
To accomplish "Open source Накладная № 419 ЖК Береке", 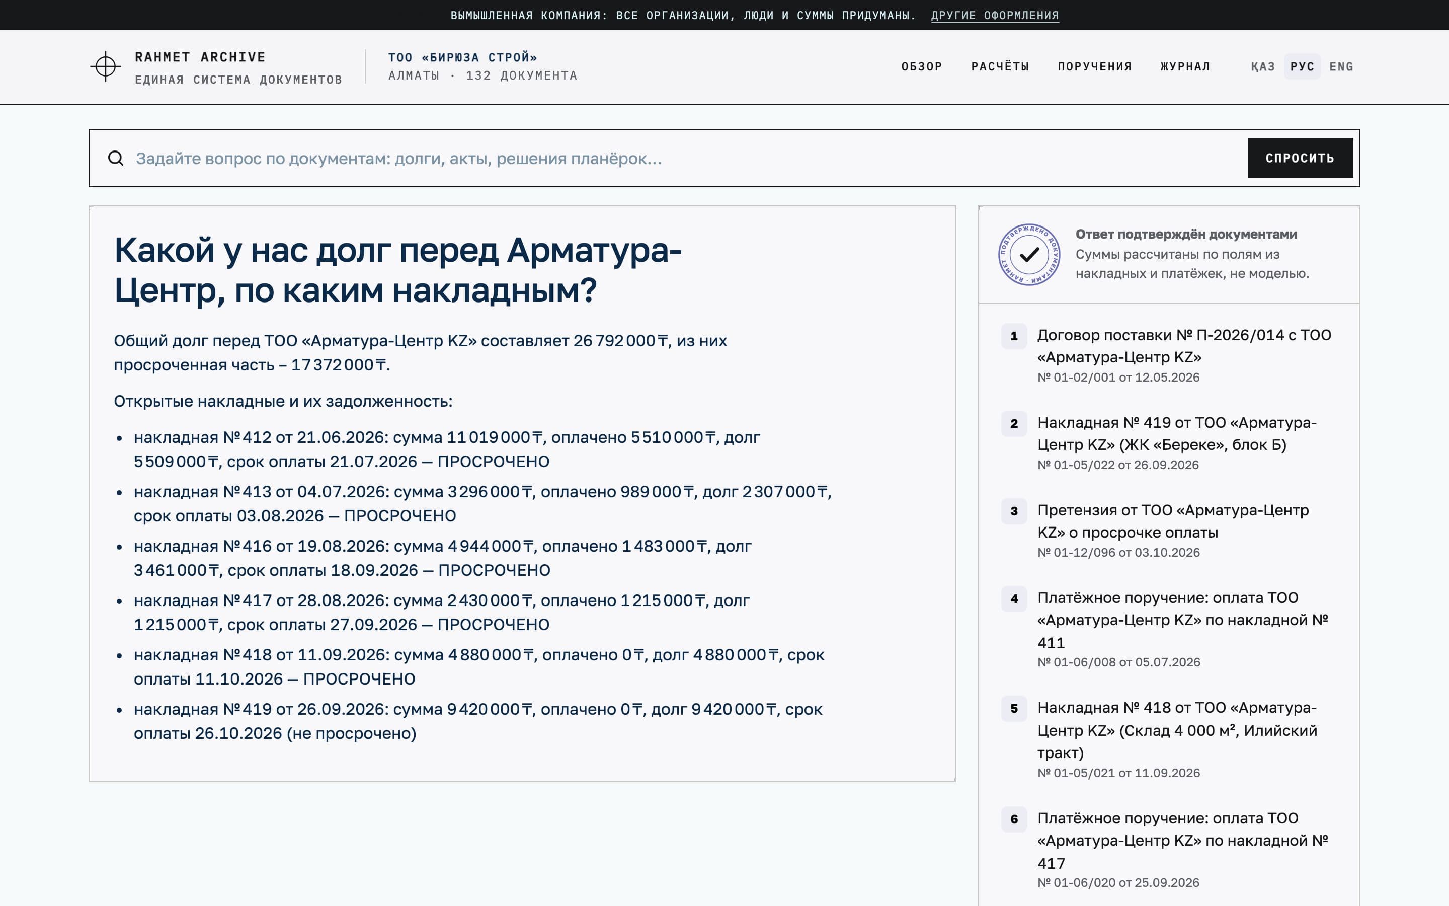I will coord(1177,433).
